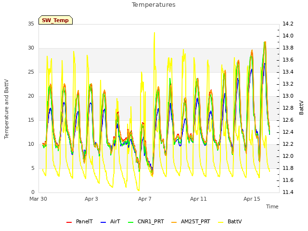Click the 13.2 right axis tick label
Viewport: 308px width, 231px height.
tap(288, 84)
